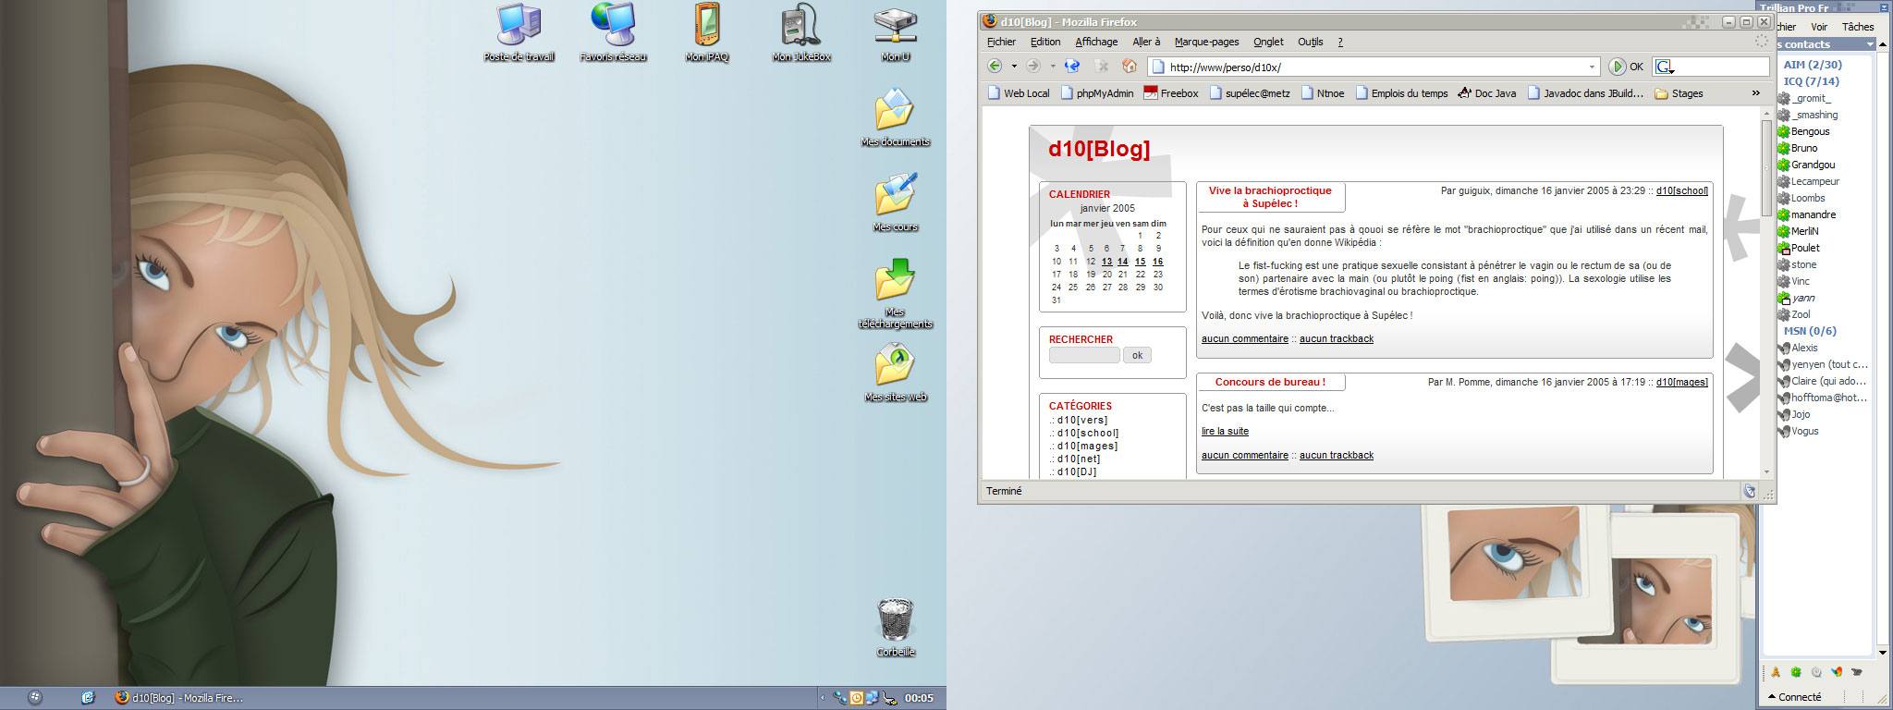Open calendar day 14 link
This screenshot has height=710, width=1893.
coord(1123,262)
